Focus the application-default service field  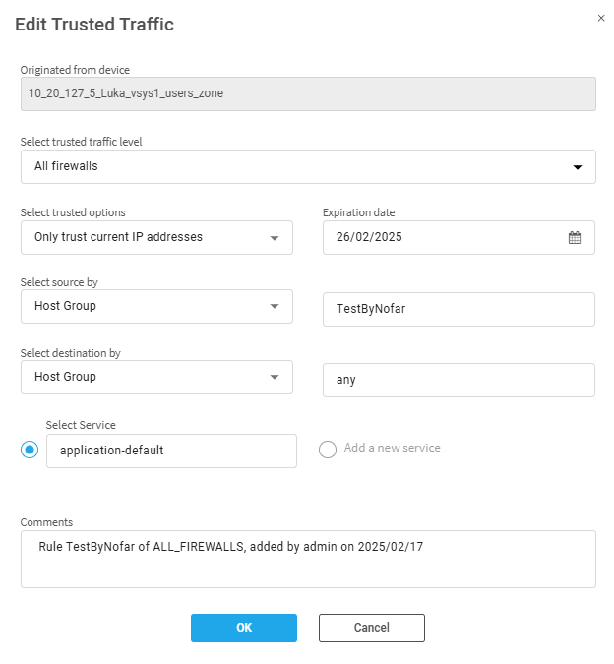(170, 451)
